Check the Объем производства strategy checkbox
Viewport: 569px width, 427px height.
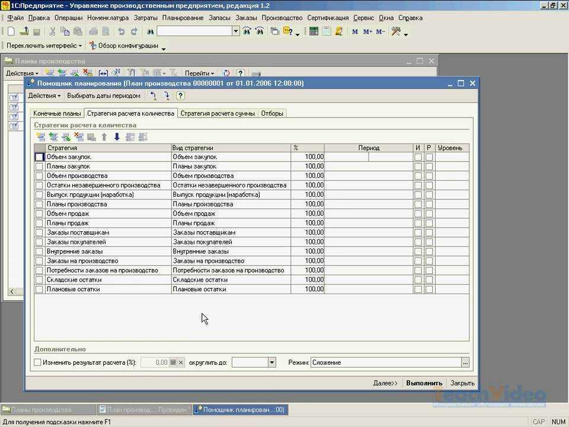(39, 176)
